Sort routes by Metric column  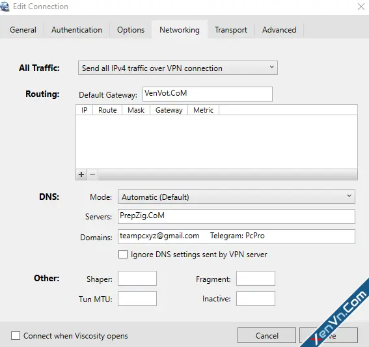tap(203, 110)
